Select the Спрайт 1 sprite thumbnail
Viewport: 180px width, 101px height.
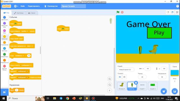point(142,86)
